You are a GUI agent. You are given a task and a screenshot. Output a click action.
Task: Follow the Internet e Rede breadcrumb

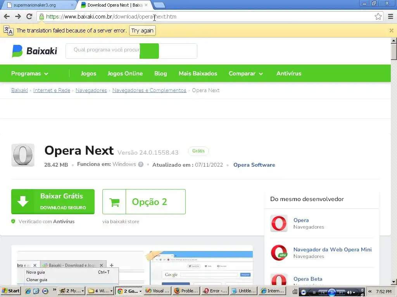52,90
